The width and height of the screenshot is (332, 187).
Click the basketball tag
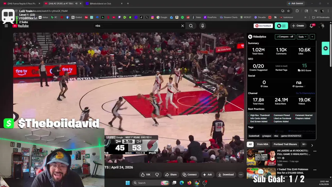254,136
